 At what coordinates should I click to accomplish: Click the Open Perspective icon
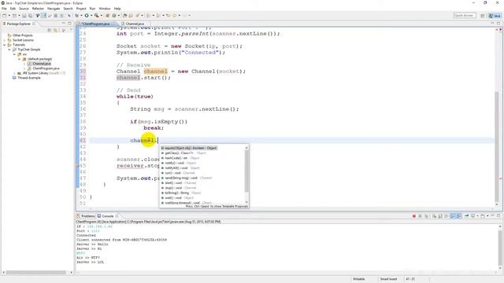tap(483, 16)
